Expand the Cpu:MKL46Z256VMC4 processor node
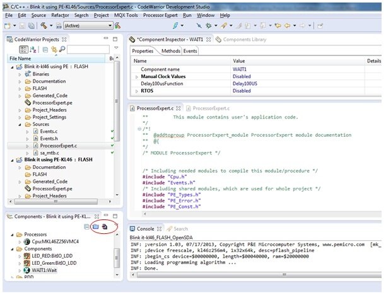 pyautogui.click(x=18, y=241)
